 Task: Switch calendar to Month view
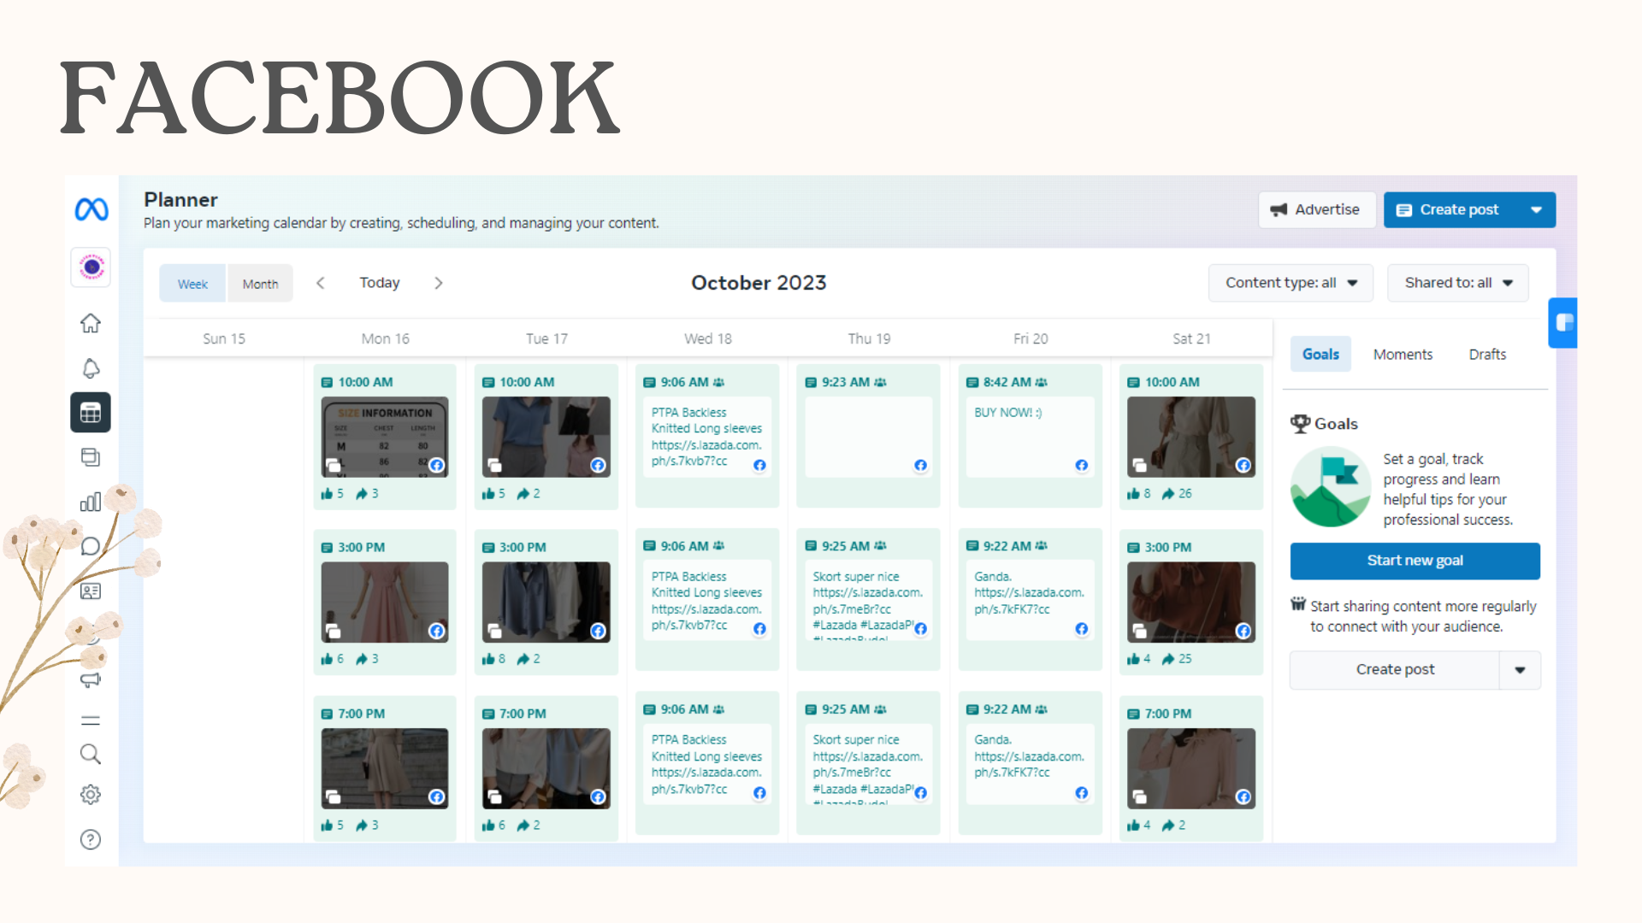click(x=260, y=284)
